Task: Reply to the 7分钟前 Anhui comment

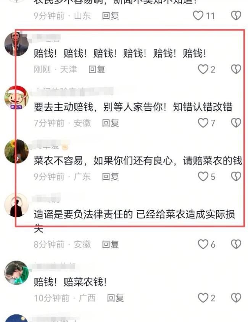Action: click(110, 123)
